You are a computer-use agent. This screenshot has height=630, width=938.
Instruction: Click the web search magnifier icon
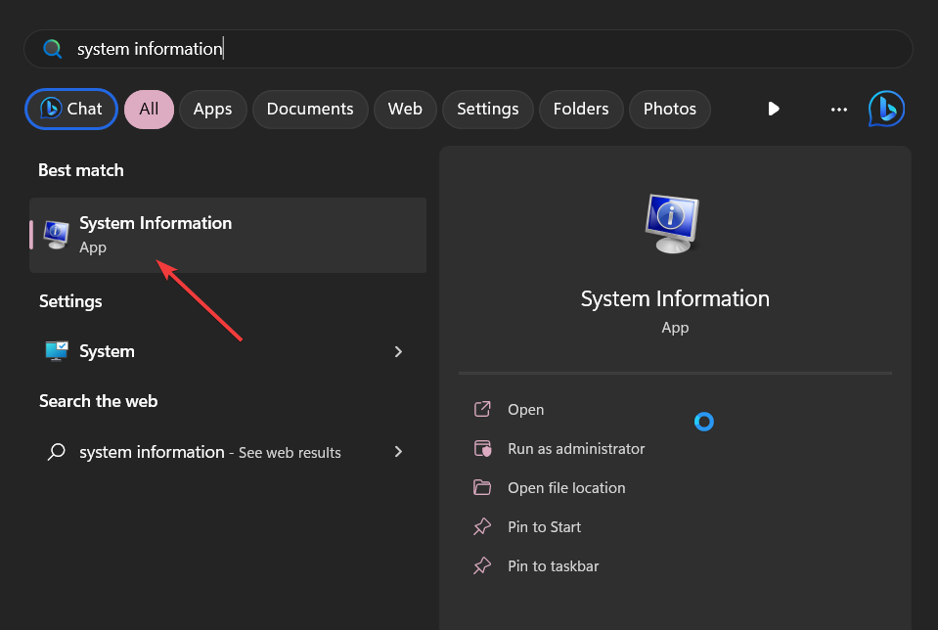pos(57,452)
